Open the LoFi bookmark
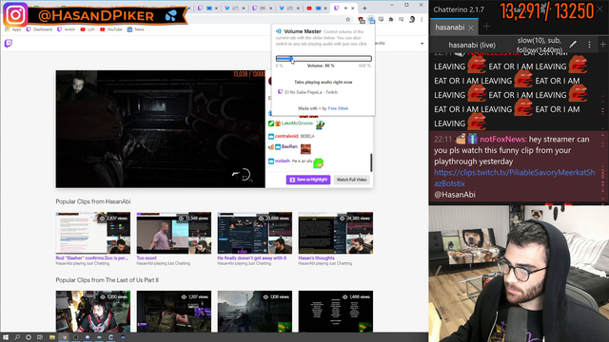 coord(88,29)
